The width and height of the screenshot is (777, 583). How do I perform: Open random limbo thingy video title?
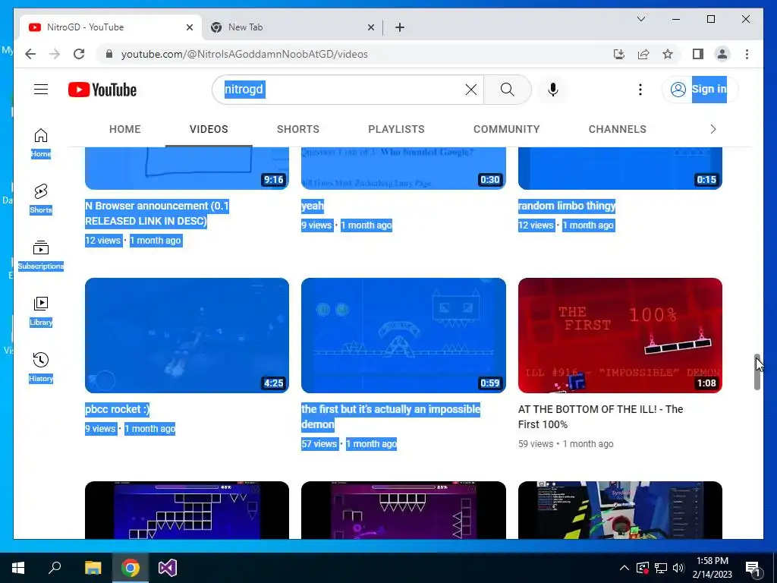(566, 206)
